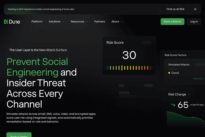The image size is (205, 137).
Task: Click 'The User Layer Is the New Attack Surface' badge
Action: 38,50
